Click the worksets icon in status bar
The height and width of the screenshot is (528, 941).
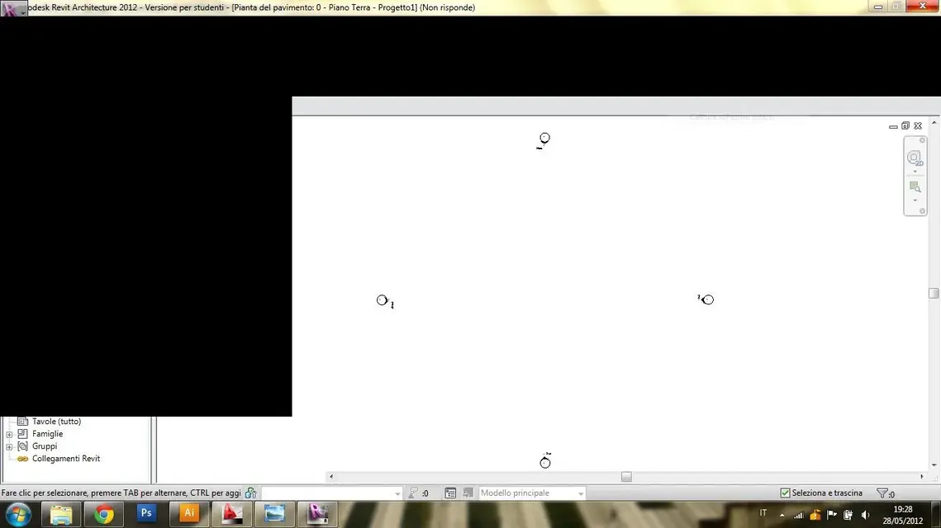[251, 493]
